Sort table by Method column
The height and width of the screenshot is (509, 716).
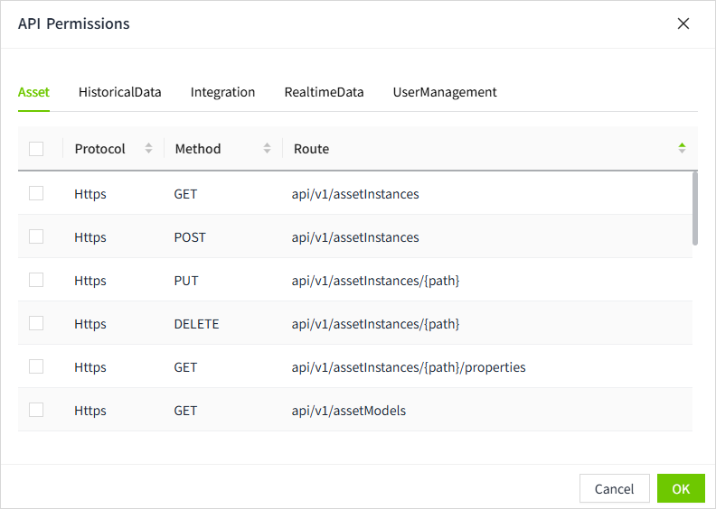tap(267, 149)
